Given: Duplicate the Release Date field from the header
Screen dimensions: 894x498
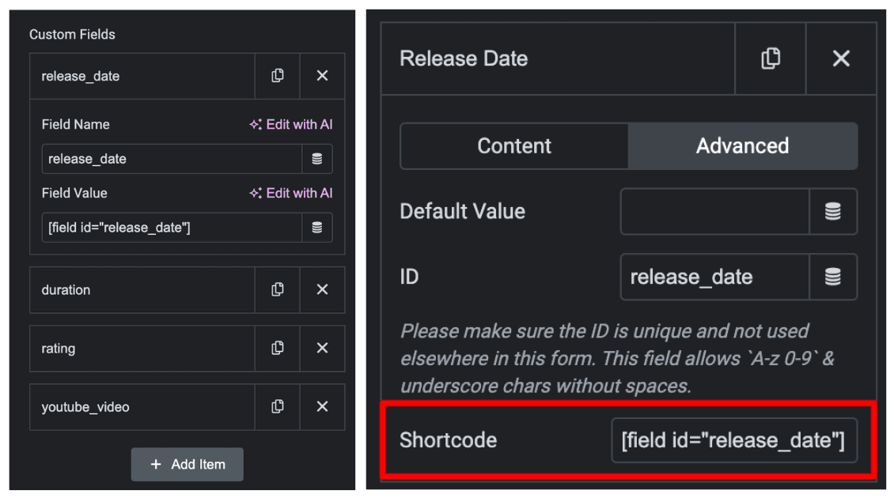Looking at the screenshot, I should click(x=771, y=58).
